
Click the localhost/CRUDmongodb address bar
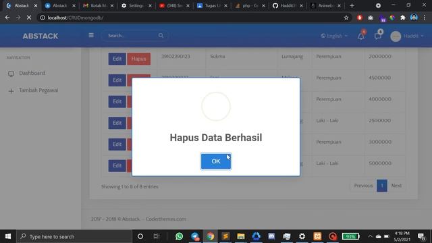click(x=193, y=18)
